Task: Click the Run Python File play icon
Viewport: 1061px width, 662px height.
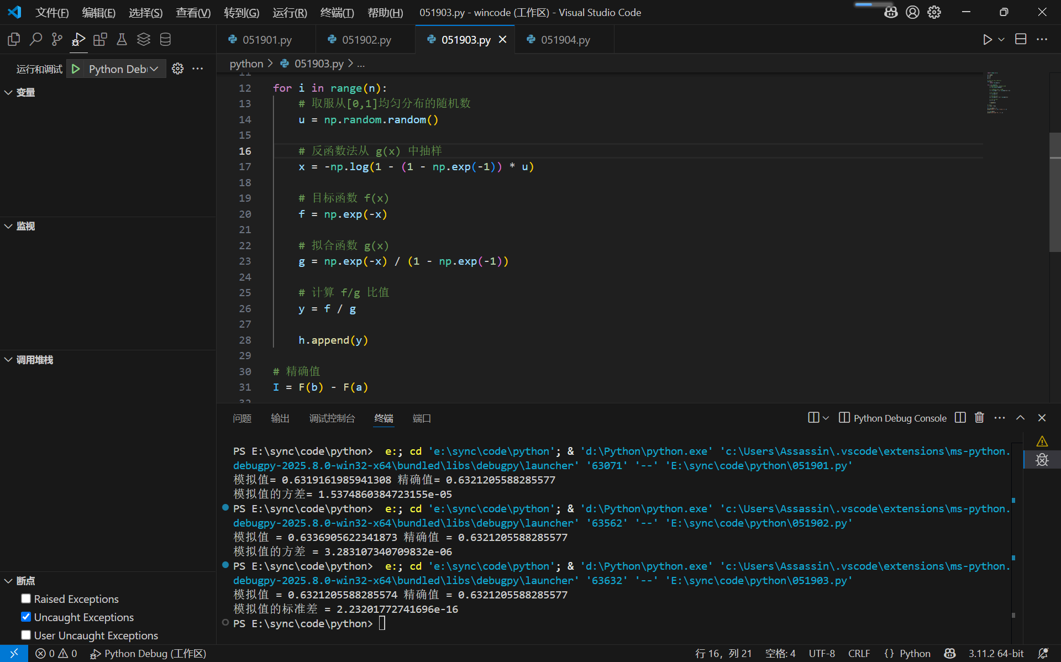Action: pos(987,39)
